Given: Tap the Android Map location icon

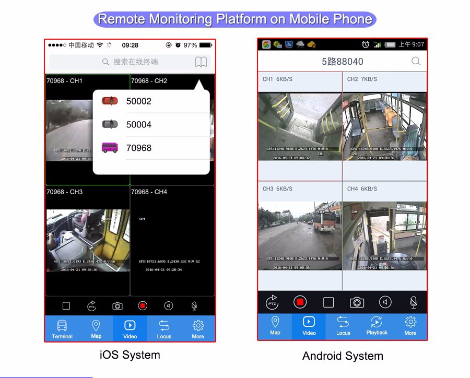Looking at the screenshot, I should [275, 326].
